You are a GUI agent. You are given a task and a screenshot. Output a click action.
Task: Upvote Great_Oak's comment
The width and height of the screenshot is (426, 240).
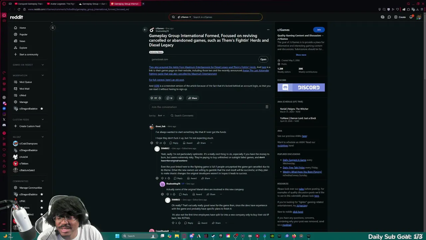click(157, 143)
